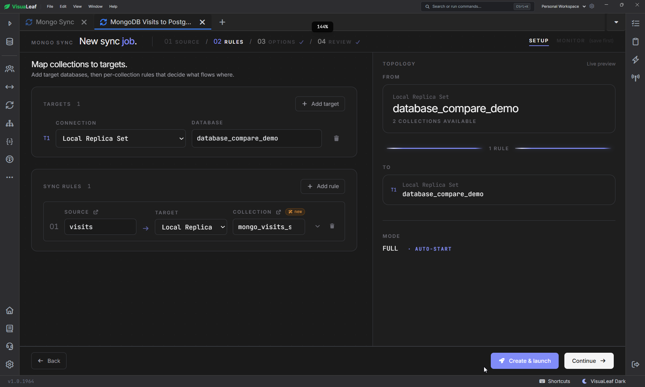Image resolution: width=645 pixels, height=387 pixels.
Task: Open the support headset icon
Action: point(10,346)
